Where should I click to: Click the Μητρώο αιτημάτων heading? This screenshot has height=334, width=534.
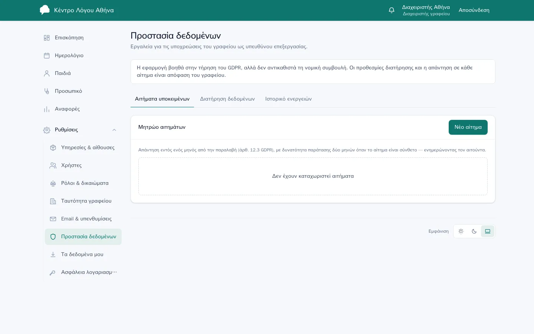click(162, 127)
